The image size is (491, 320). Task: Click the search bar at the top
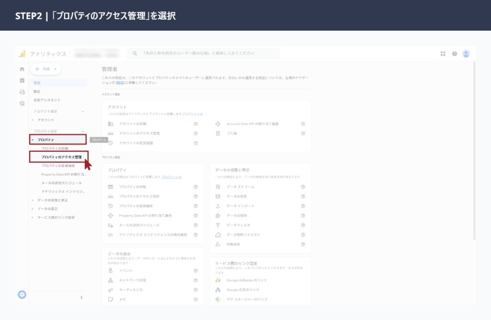[x=206, y=54]
